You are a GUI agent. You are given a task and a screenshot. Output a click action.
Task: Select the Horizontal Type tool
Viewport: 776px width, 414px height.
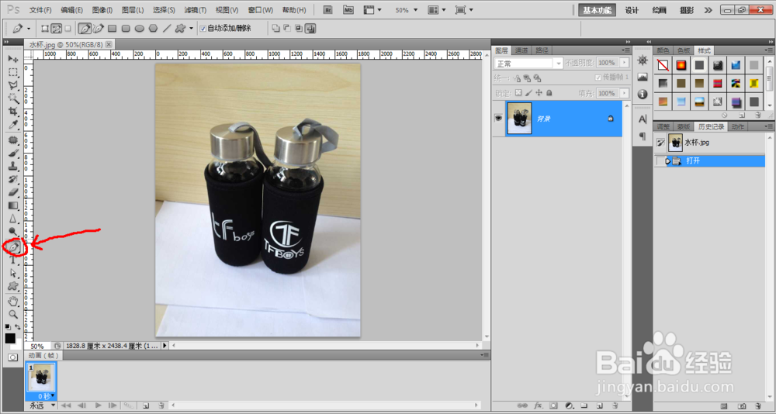point(13,260)
